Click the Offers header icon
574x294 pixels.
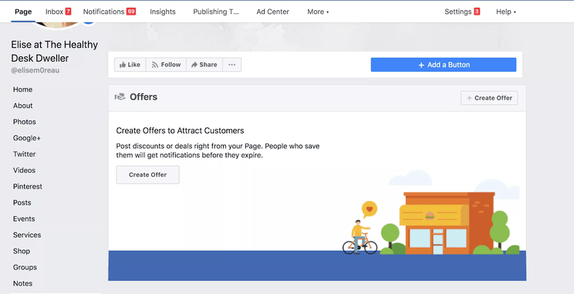point(120,96)
